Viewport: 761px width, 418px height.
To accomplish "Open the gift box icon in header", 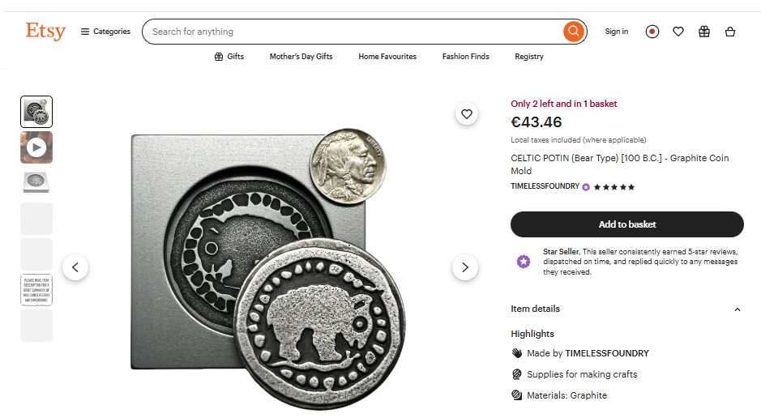I will 704,32.
